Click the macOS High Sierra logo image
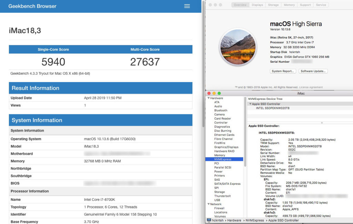 [x=238, y=47]
